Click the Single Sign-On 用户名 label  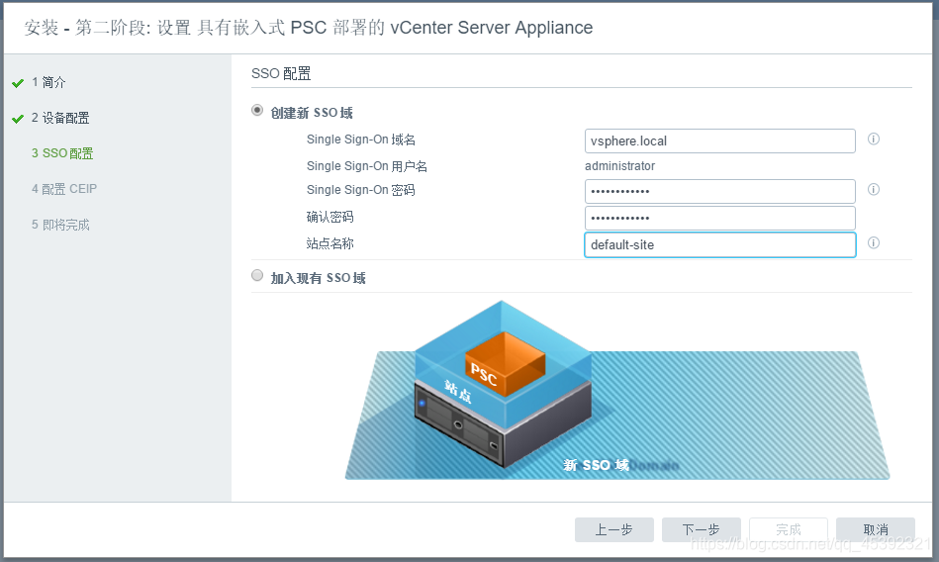367,166
